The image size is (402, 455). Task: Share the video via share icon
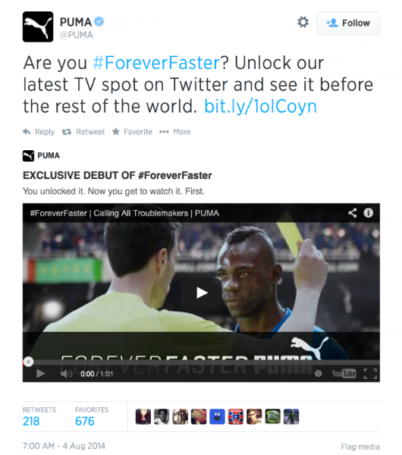(x=353, y=213)
